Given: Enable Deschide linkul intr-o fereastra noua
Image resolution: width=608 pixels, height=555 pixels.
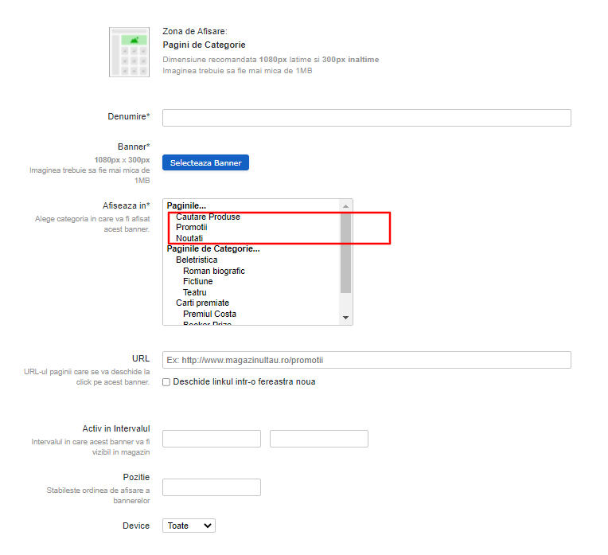Looking at the screenshot, I should click(x=166, y=382).
